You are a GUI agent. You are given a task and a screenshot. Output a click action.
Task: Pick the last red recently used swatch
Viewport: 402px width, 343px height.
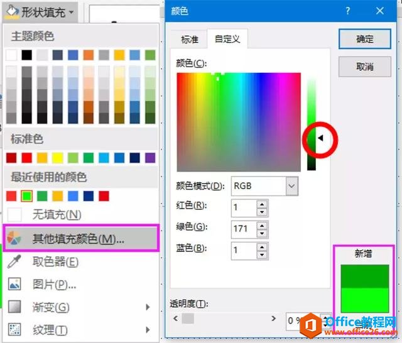pos(104,196)
